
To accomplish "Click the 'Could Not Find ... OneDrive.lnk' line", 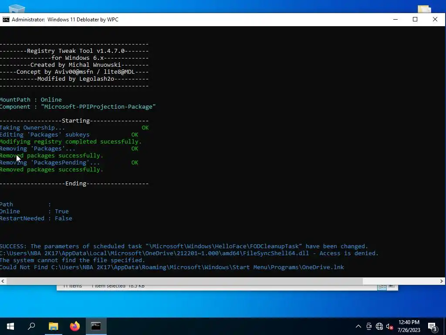I will tap(172, 267).
